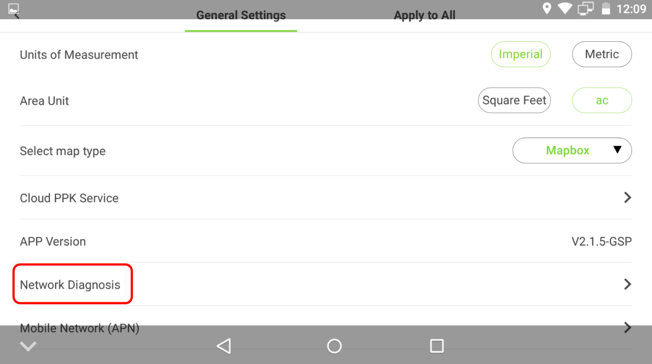Choose ac area unit
This screenshot has width=652, height=364.
click(602, 100)
